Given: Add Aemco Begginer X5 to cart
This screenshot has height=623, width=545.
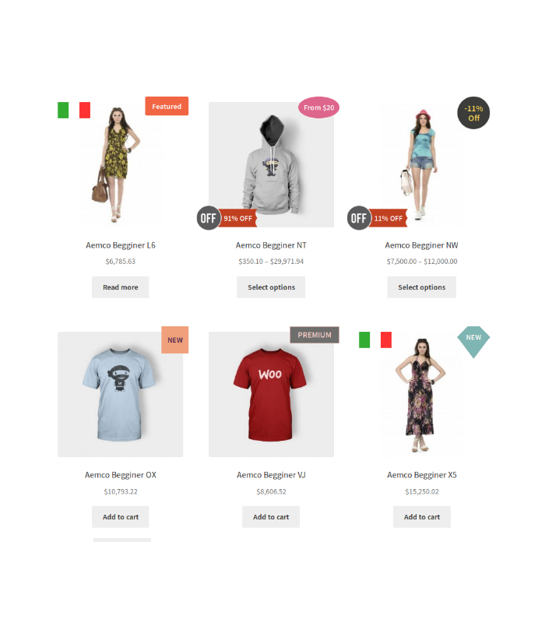Looking at the screenshot, I should pos(421,517).
